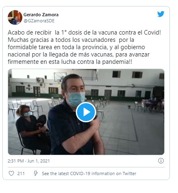
Task: Play the embedded vaccination video
Action: point(86,112)
